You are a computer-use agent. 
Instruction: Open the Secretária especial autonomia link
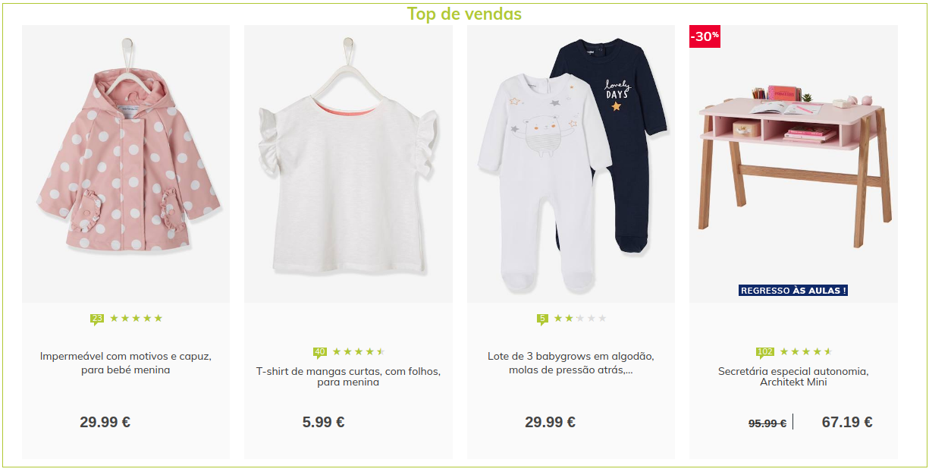pyautogui.click(x=793, y=377)
